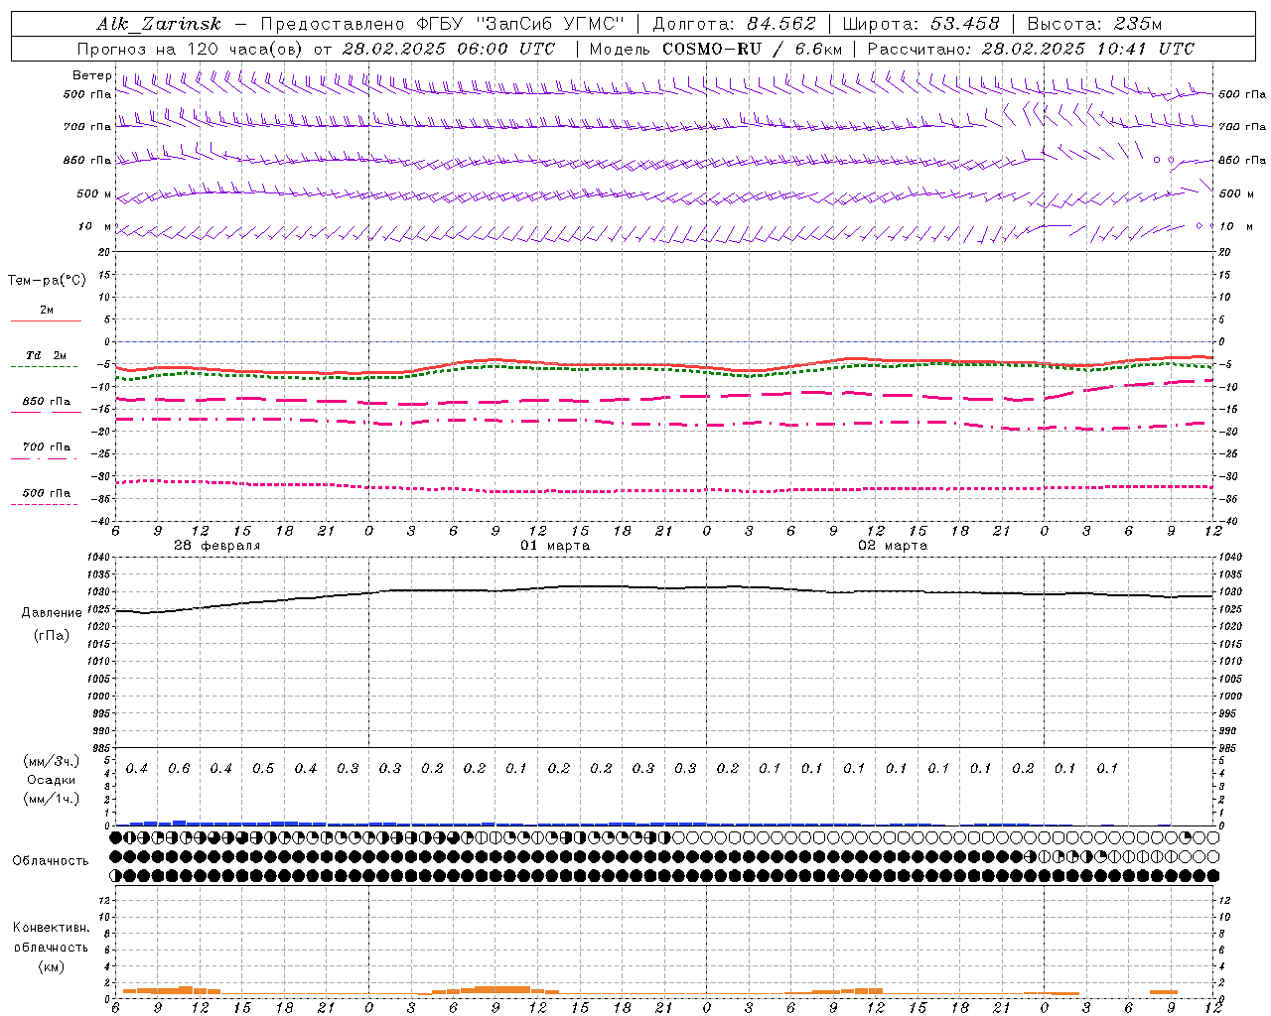Click the "0.5" precipitation value
1271x1016 pixels.
click(263, 769)
